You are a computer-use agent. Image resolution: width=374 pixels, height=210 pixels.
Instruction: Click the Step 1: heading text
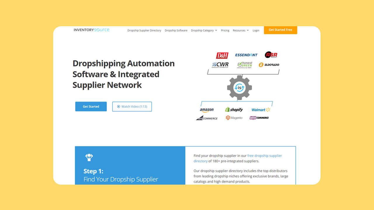[93, 171]
